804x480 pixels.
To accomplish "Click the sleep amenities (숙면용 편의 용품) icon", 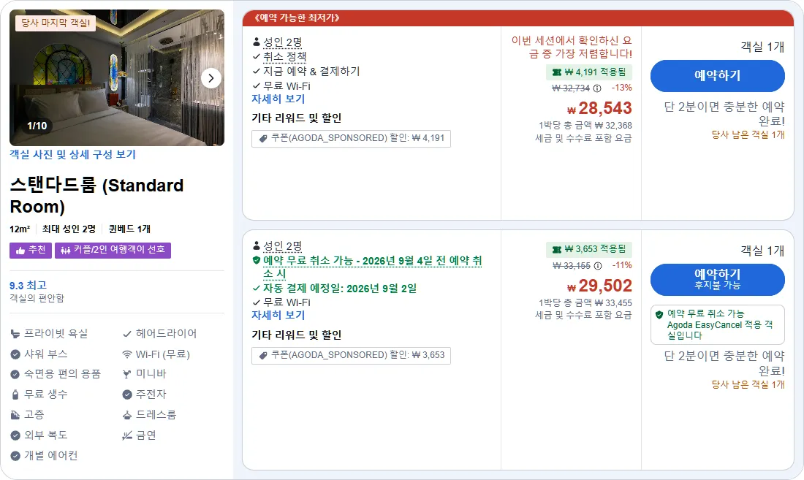I will (15, 375).
